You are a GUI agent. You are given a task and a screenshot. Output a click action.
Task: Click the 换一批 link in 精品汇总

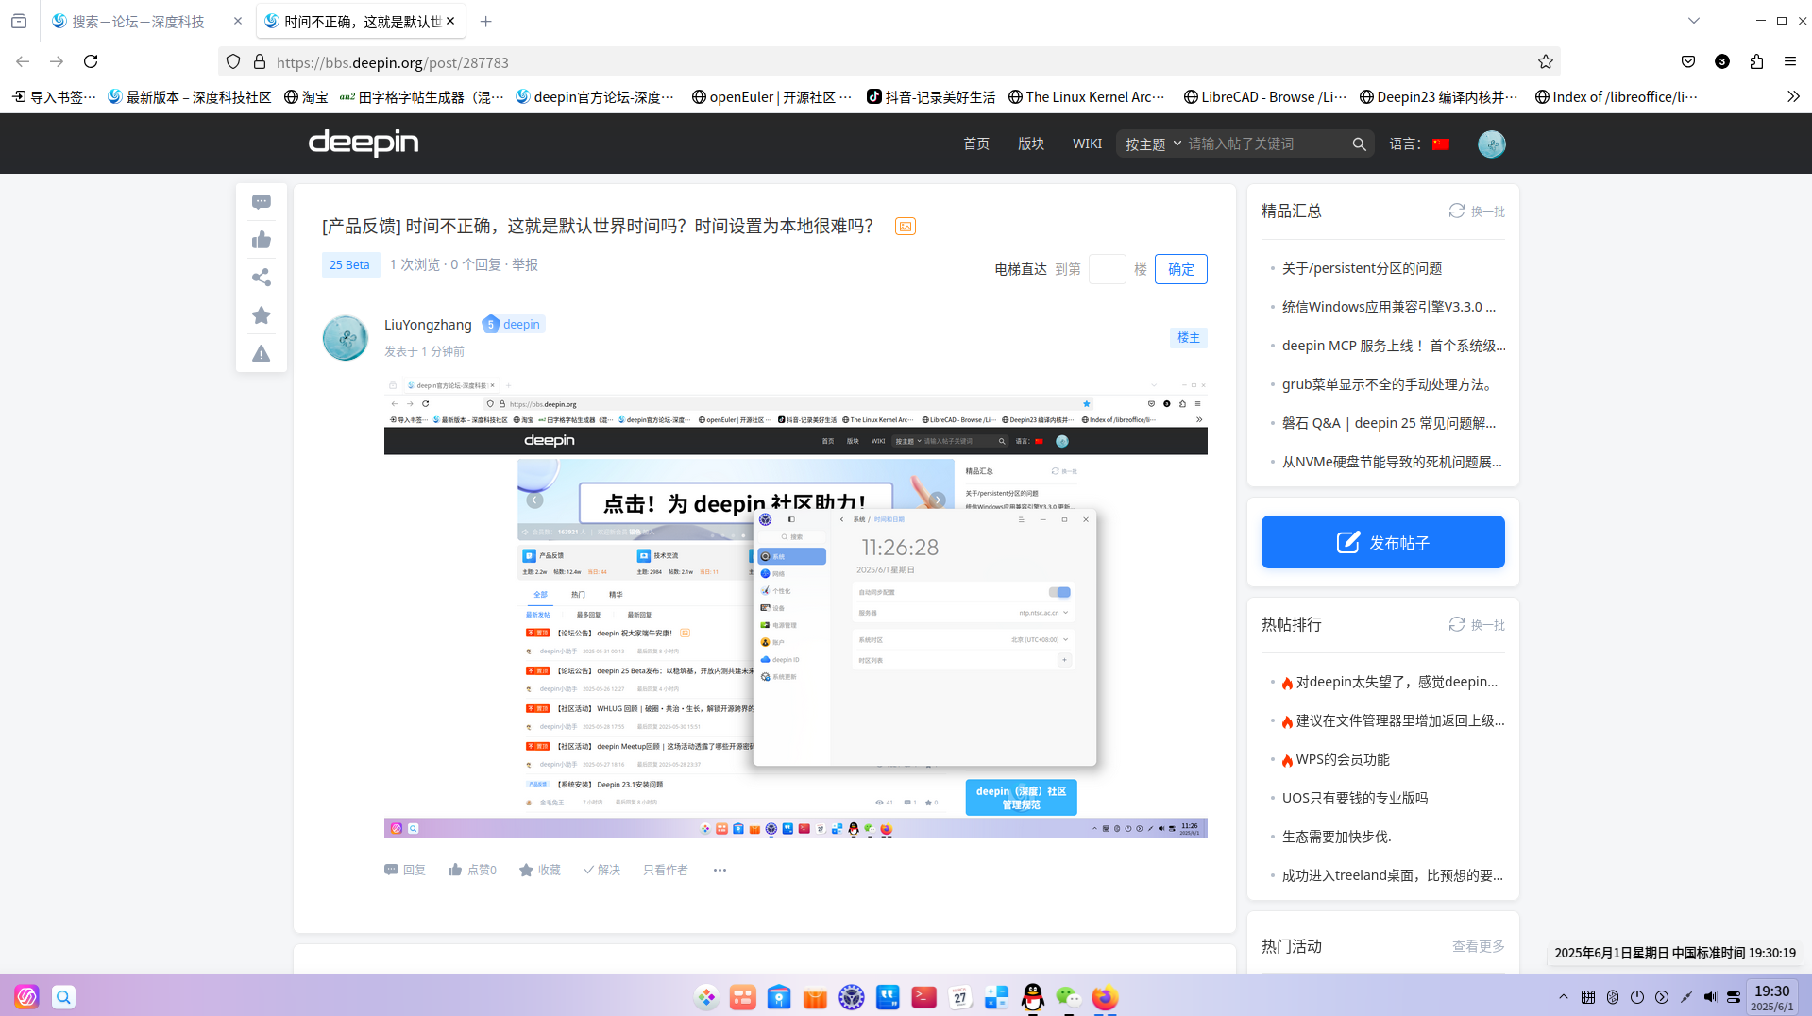(1478, 211)
